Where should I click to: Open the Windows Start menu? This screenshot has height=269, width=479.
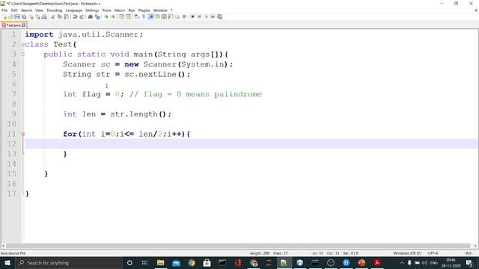(7, 262)
